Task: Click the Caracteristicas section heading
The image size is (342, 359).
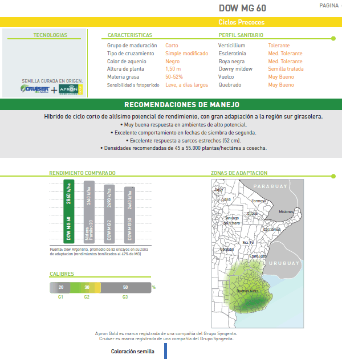Action: click(130, 35)
